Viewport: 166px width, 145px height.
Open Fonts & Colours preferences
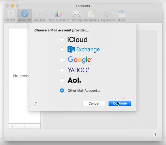(58, 16)
